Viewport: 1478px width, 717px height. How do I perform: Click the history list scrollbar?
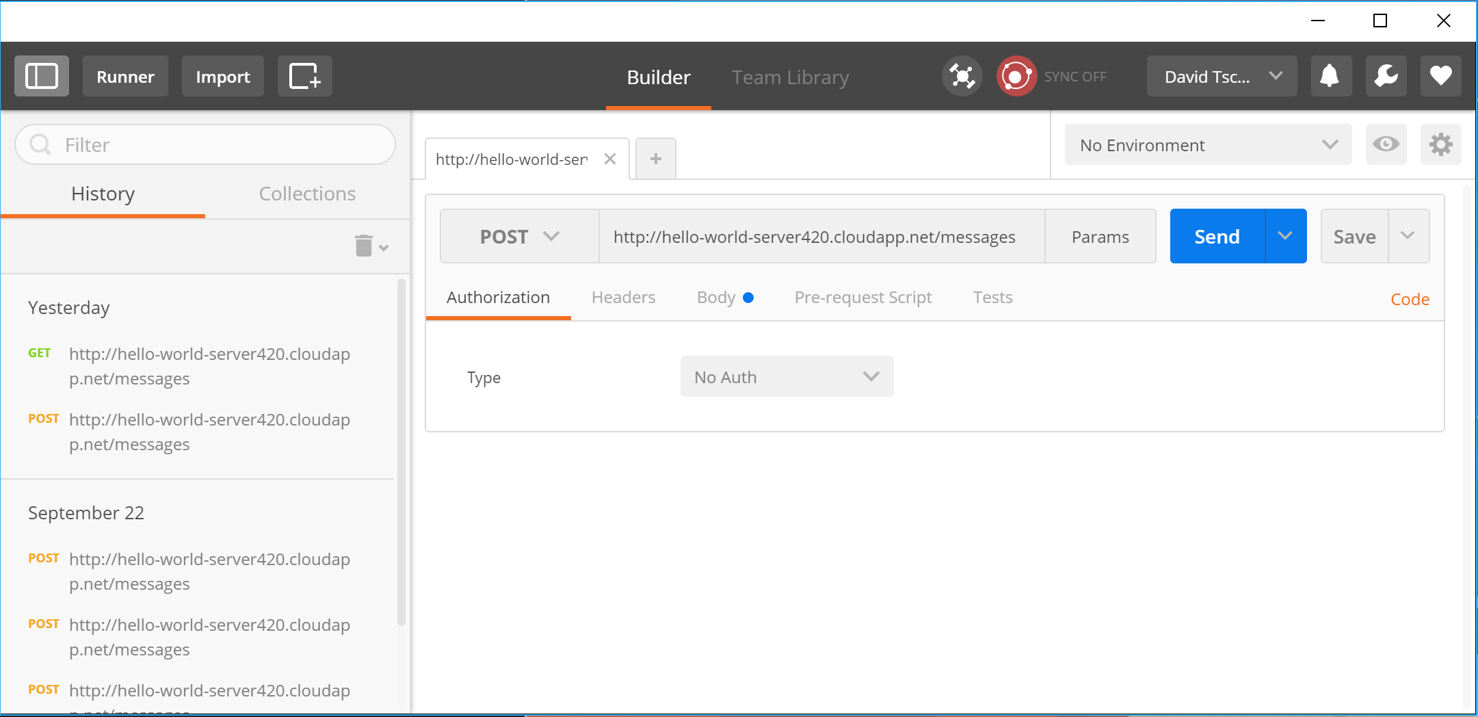tap(401, 452)
